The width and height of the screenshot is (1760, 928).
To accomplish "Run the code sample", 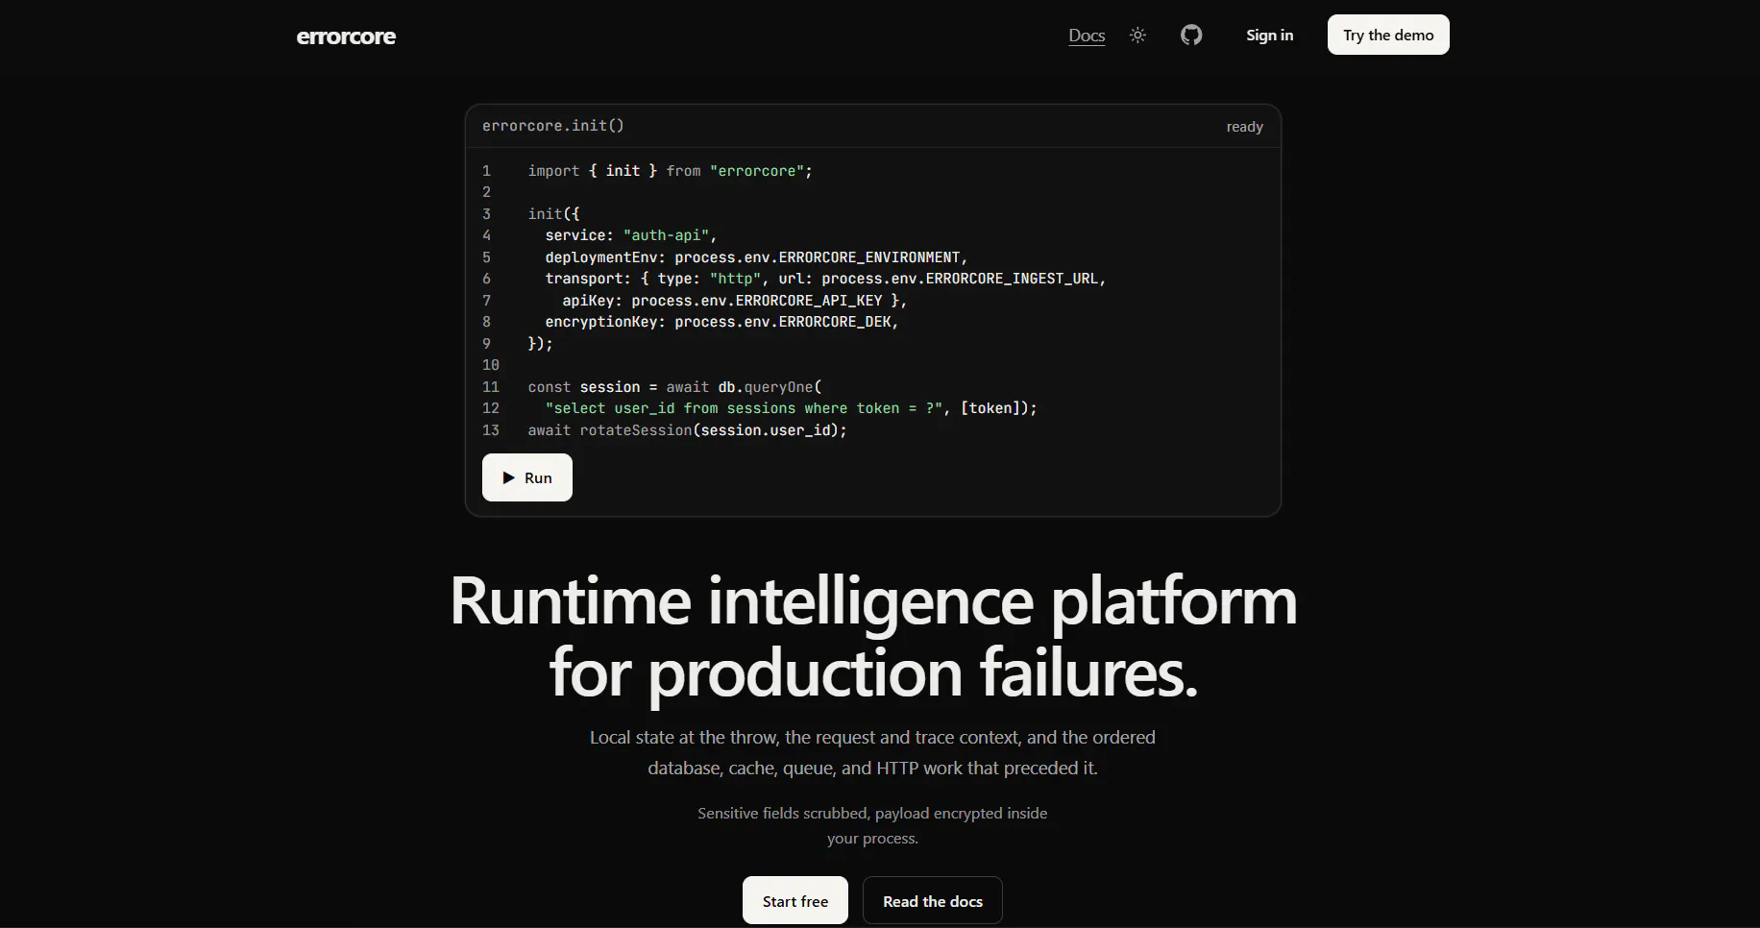I will 527,477.
